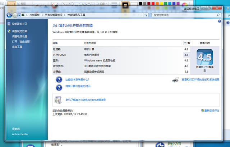Viewport: 230px width, 147px height.
Task: Click the selection rectangle tool in Paint
Action: coord(11,4)
